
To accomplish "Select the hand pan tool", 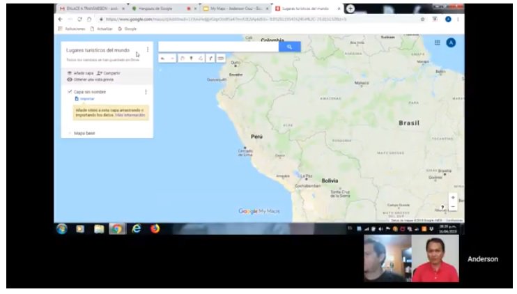I will click(x=183, y=59).
